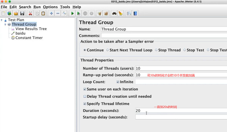Click the Name input field

(164, 29)
